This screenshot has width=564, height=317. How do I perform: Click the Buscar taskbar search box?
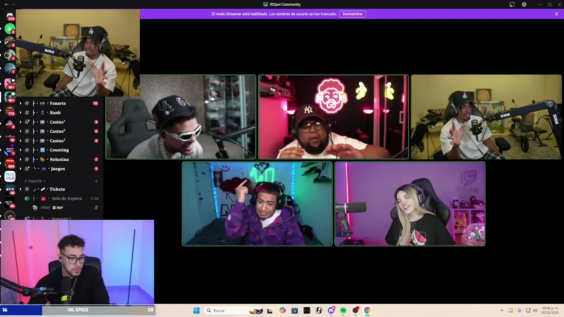234,310
